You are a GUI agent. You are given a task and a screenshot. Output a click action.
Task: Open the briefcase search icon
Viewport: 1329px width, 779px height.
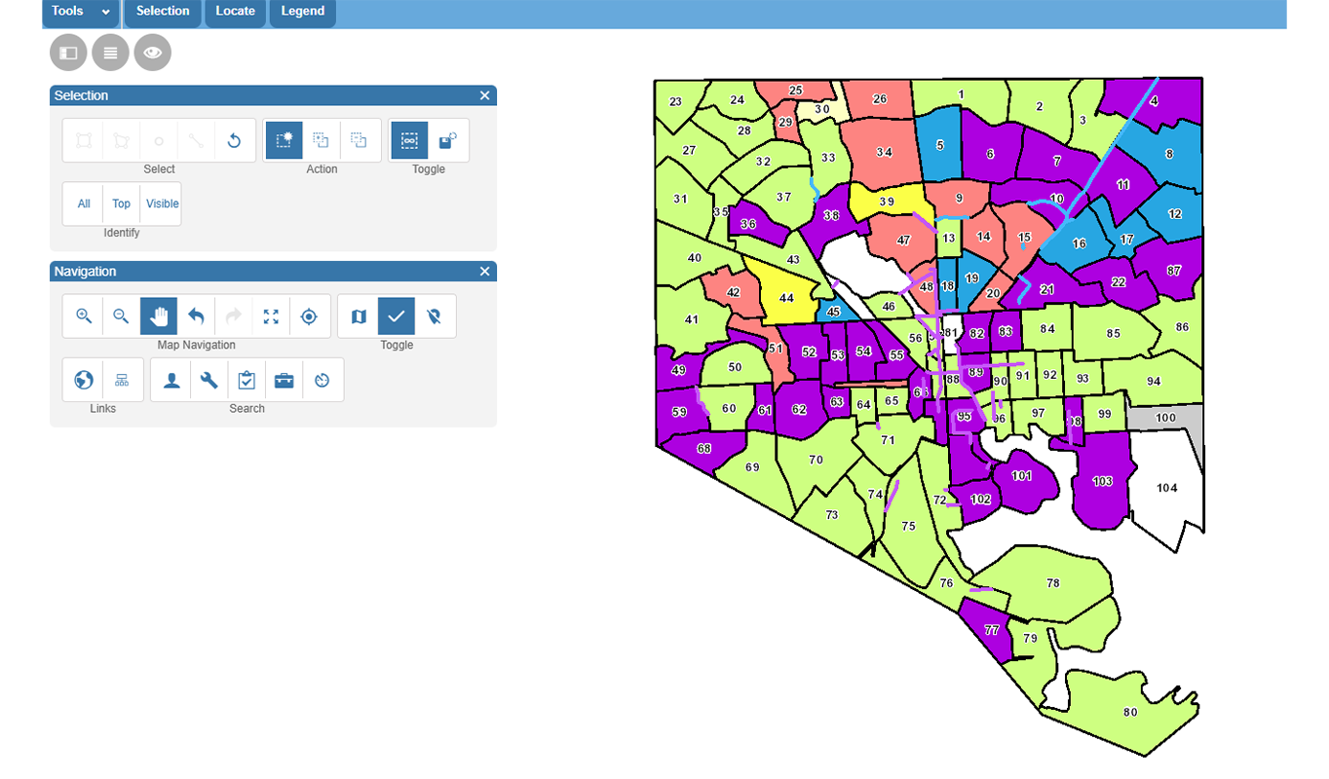coord(284,380)
